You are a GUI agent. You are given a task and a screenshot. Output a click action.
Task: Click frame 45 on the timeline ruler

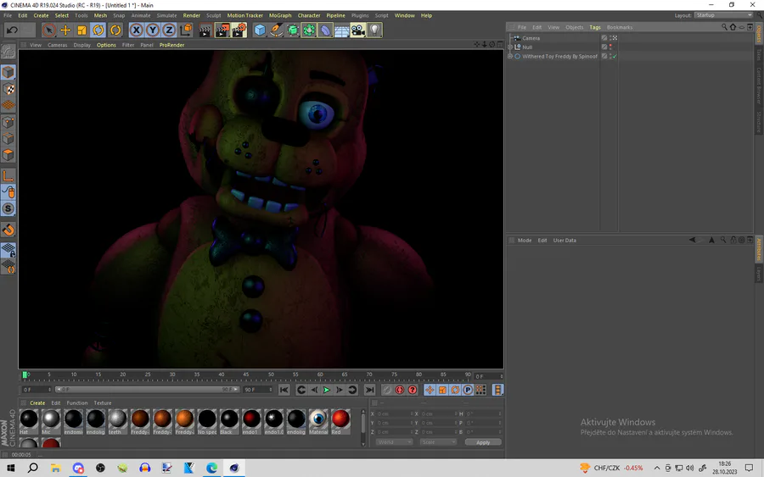coord(246,376)
